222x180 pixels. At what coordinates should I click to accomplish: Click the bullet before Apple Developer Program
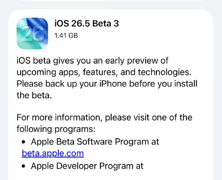tap(23, 166)
